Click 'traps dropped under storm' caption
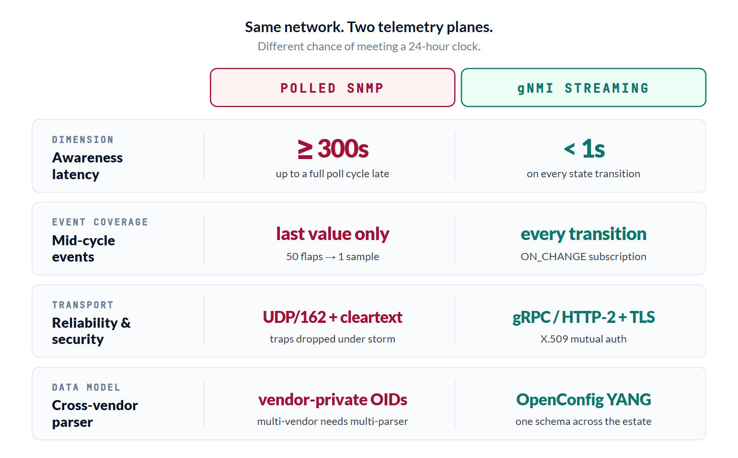Screen dimensions: 738x458 333,339
